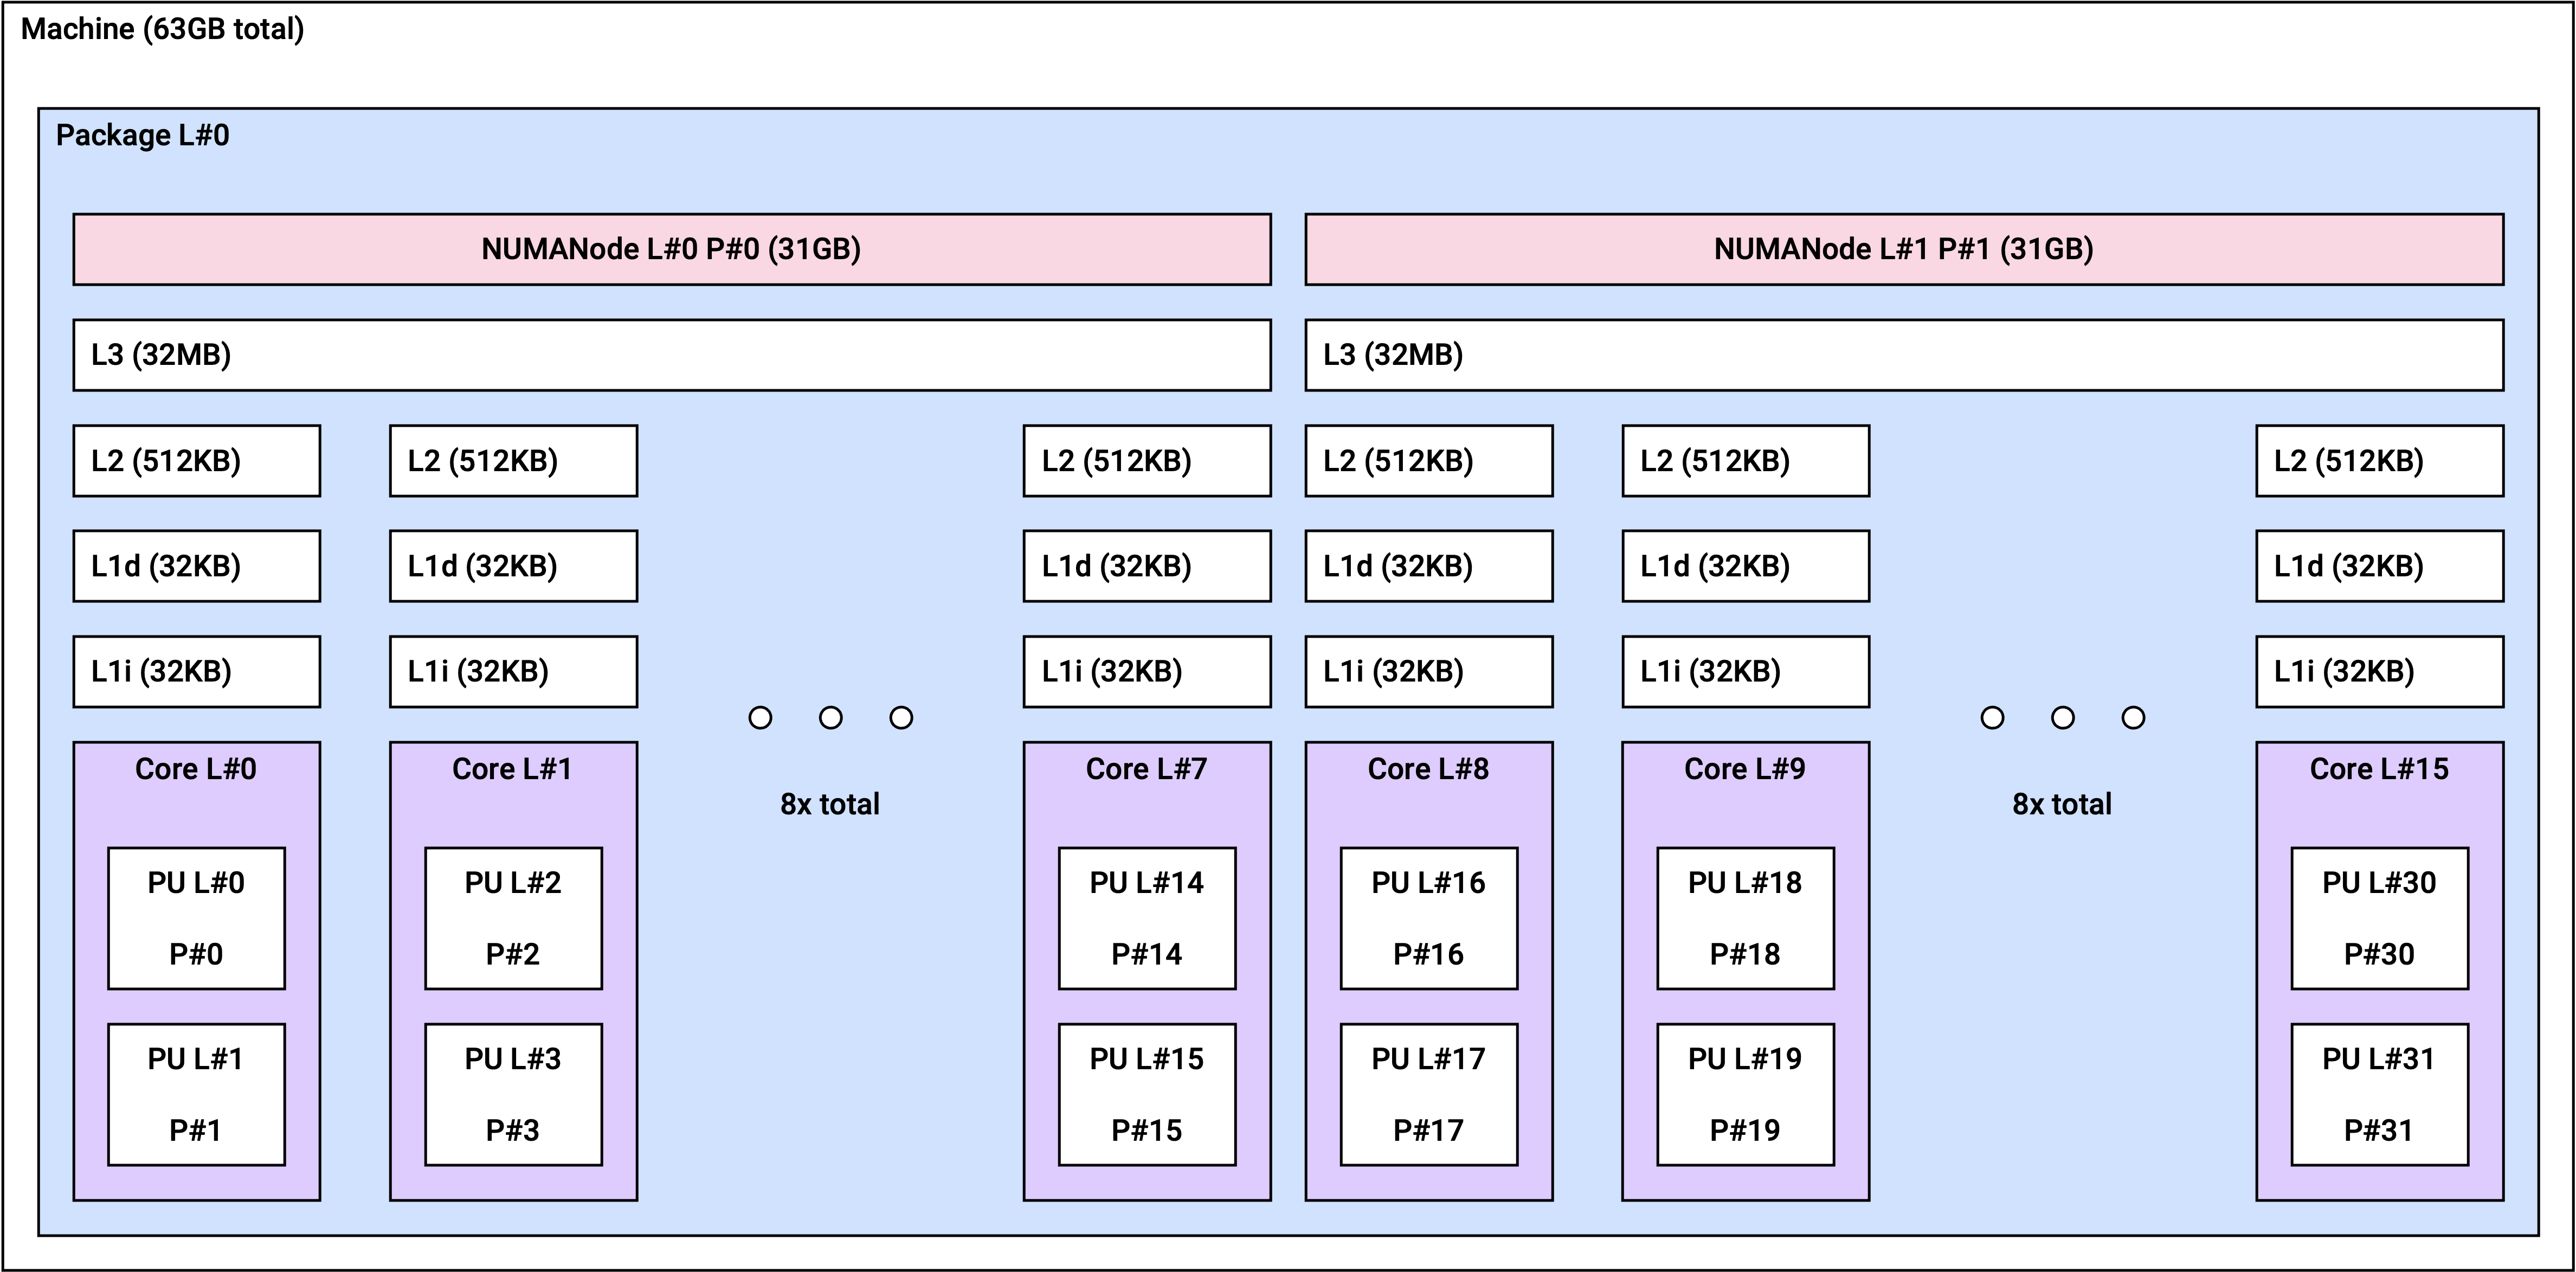Pick L1d (32KB) above Core L#15

click(2380, 566)
